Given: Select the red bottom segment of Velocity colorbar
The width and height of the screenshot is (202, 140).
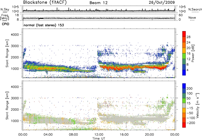Looking at the screenshot, I should 184,125.
